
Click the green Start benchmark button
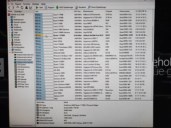(39, 7)
